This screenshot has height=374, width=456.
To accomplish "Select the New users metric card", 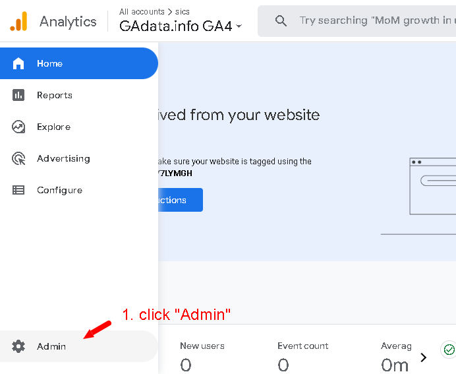I will coord(202,356).
